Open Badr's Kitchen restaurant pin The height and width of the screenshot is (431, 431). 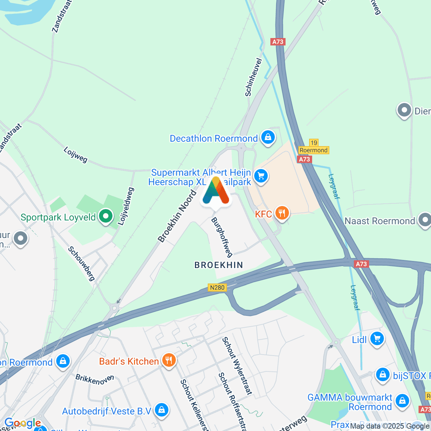point(169,361)
